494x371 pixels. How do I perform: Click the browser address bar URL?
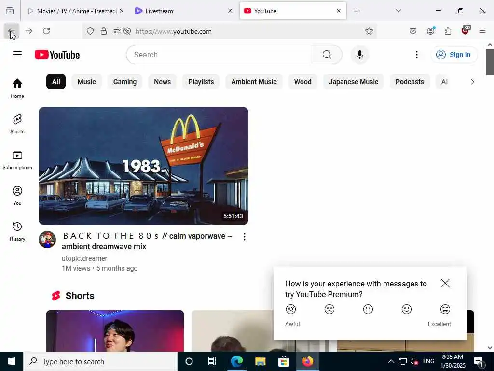tap(174, 31)
